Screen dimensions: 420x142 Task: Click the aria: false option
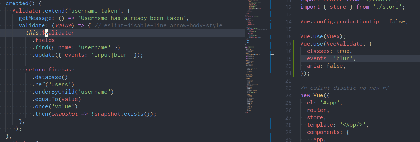point(326,66)
